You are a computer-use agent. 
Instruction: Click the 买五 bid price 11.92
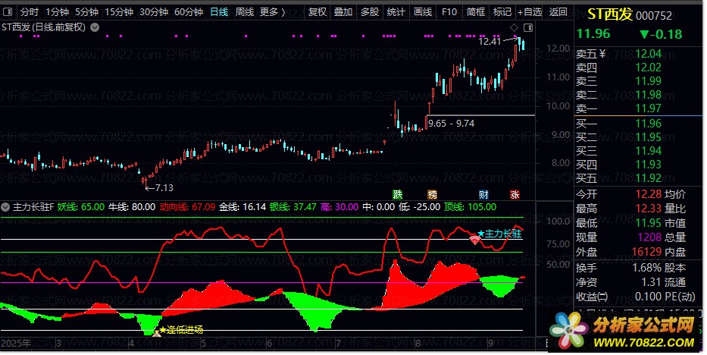pos(649,178)
